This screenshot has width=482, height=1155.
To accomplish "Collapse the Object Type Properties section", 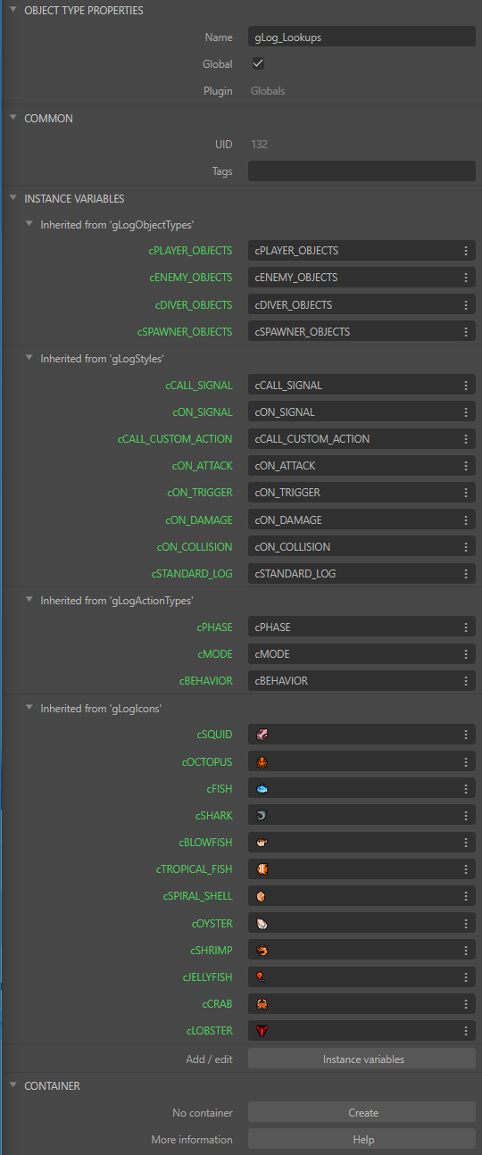I will pos(12,11).
